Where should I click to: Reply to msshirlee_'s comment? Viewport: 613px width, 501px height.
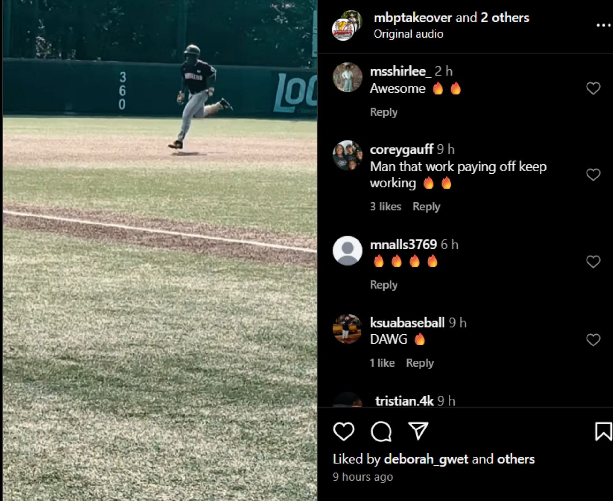point(383,112)
